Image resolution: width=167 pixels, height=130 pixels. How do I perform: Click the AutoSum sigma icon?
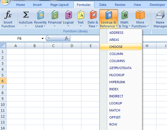(26, 15)
